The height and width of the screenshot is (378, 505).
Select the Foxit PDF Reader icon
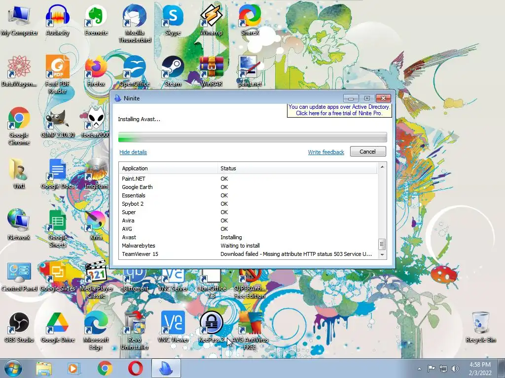pos(57,74)
